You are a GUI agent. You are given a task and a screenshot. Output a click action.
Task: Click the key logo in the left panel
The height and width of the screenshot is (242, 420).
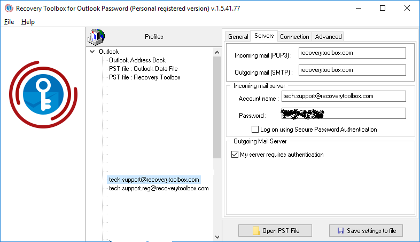coord(43,94)
